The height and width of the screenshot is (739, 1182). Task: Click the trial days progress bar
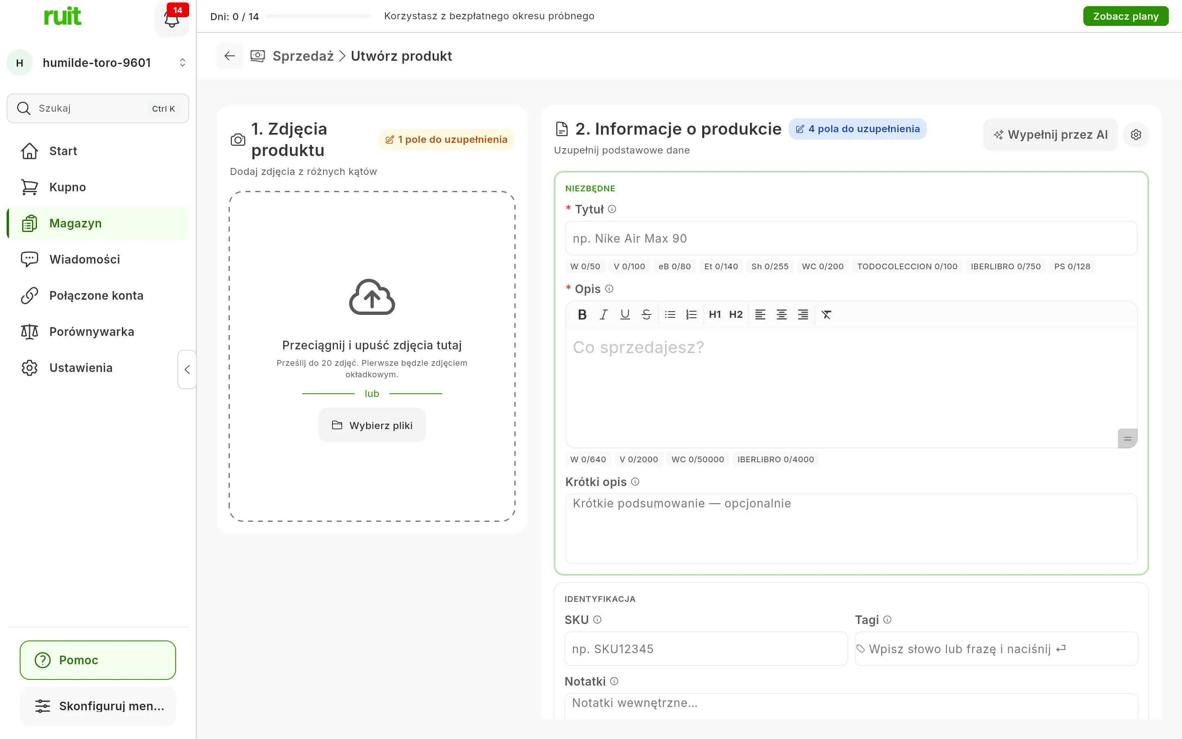(x=318, y=16)
